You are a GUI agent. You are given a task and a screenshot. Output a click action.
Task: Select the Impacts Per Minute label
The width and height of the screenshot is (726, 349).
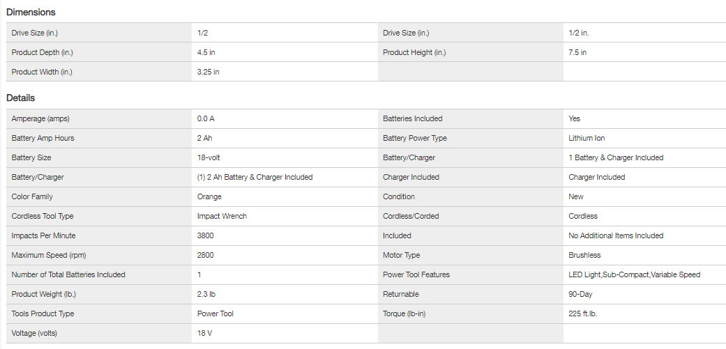(x=43, y=236)
